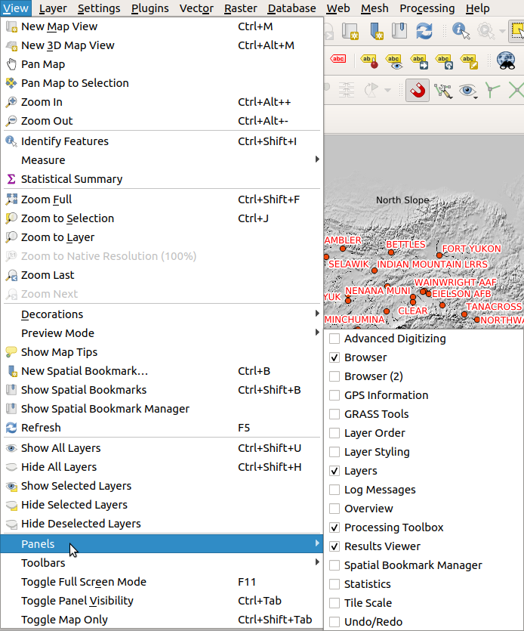Click the globe with binoculars icon
Image resolution: width=524 pixels, height=631 pixels.
click(506, 61)
